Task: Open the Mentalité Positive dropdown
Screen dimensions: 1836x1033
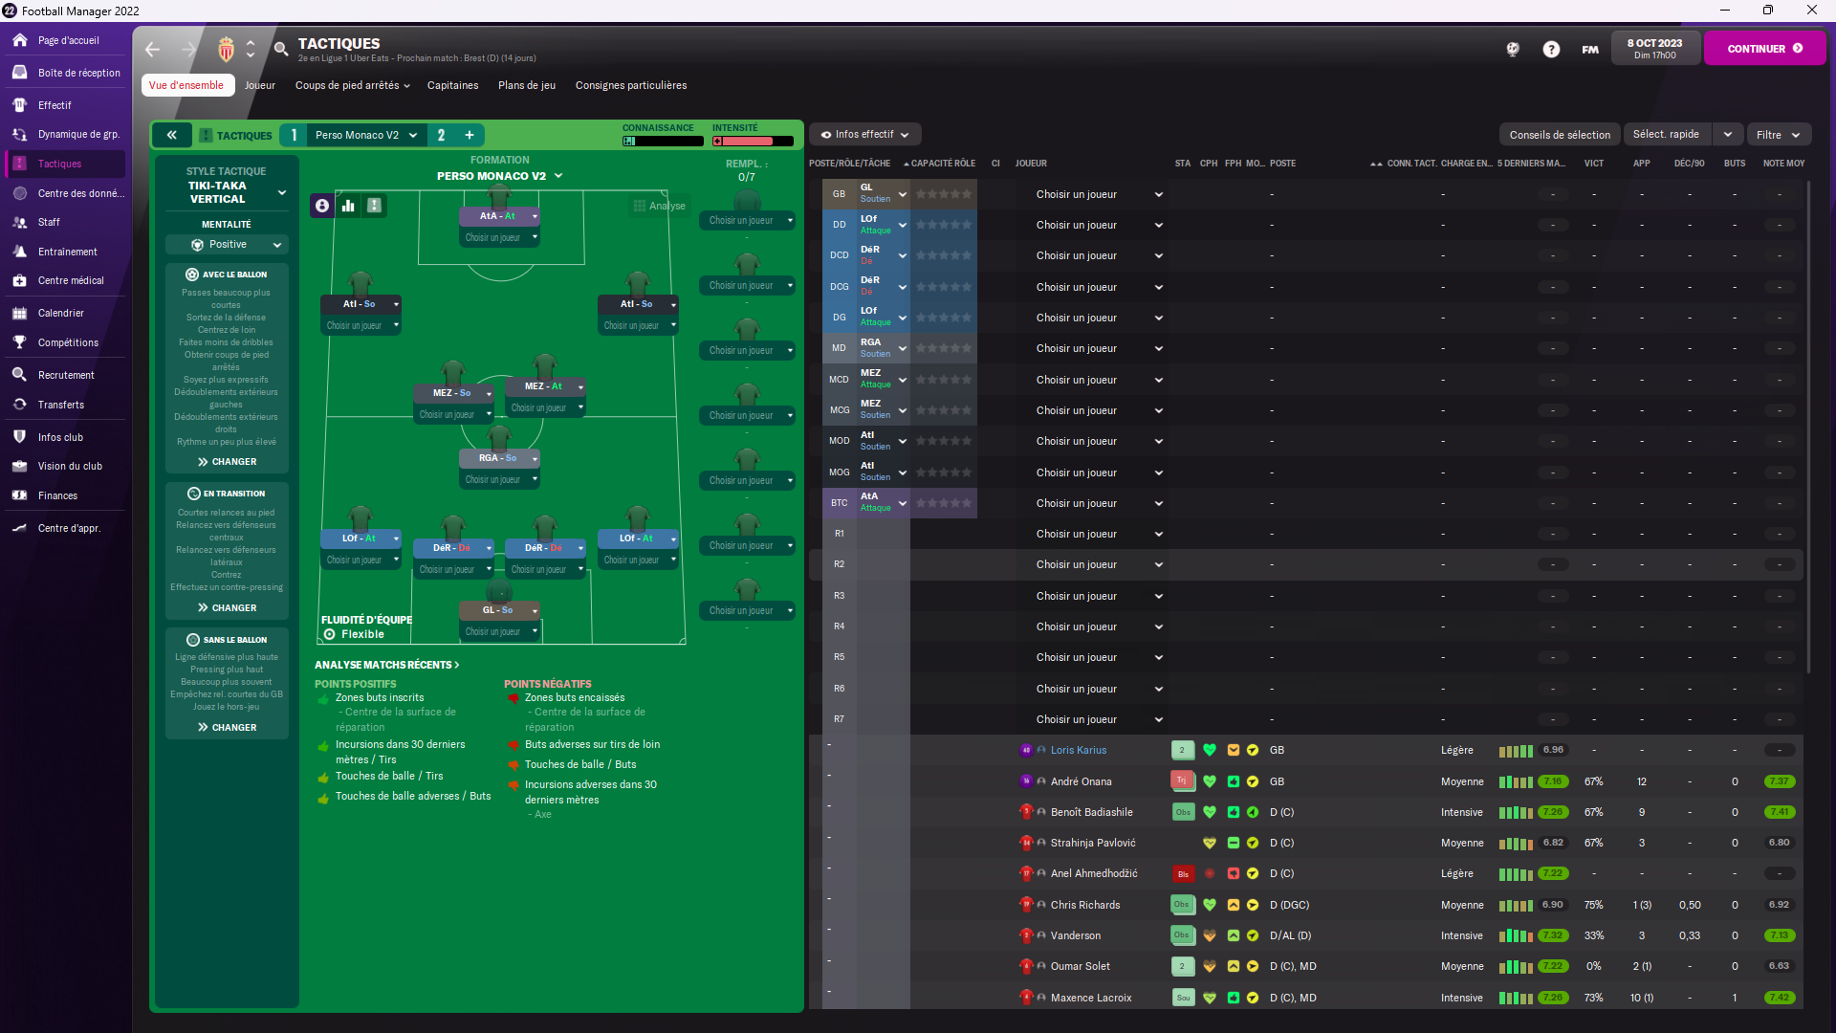Action: pyautogui.click(x=227, y=245)
